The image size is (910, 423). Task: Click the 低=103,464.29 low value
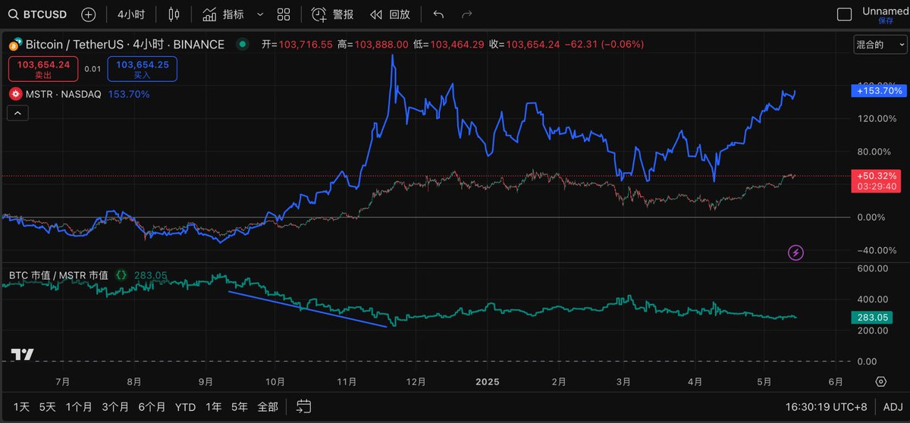click(x=449, y=45)
